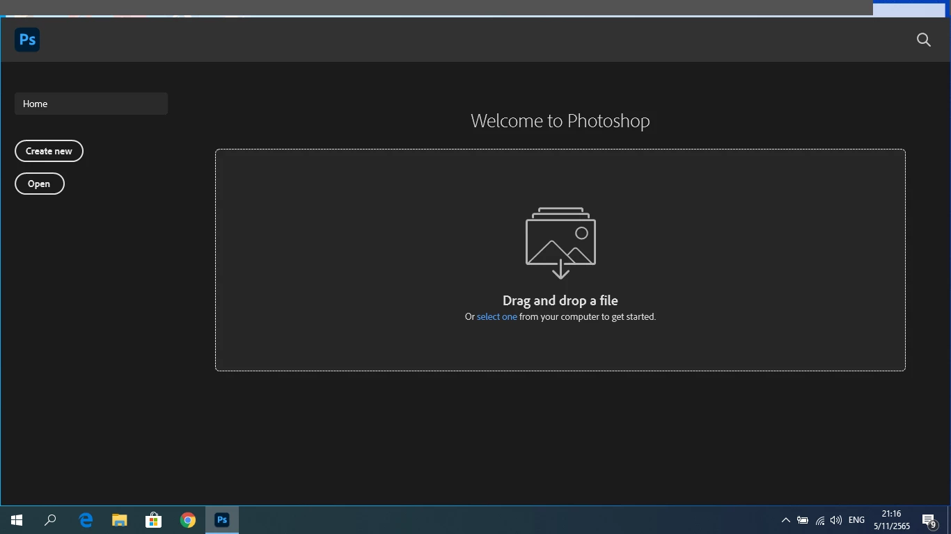Click the Create new button

point(49,151)
